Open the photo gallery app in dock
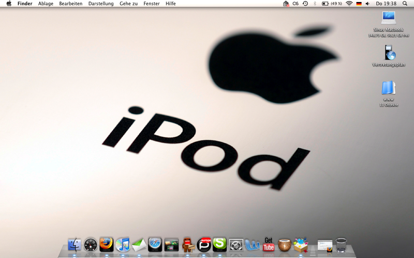Viewport: 414px width, 258px height. [171, 245]
